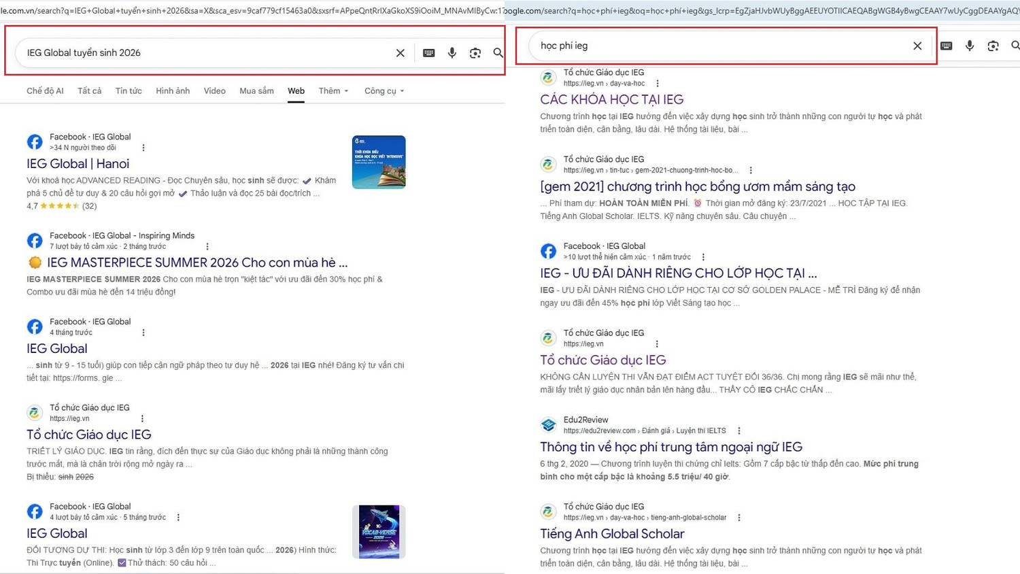Image resolution: width=1020 pixels, height=574 pixels.
Task: Expand the 'Công cụ' dropdown
Action: click(x=384, y=91)
